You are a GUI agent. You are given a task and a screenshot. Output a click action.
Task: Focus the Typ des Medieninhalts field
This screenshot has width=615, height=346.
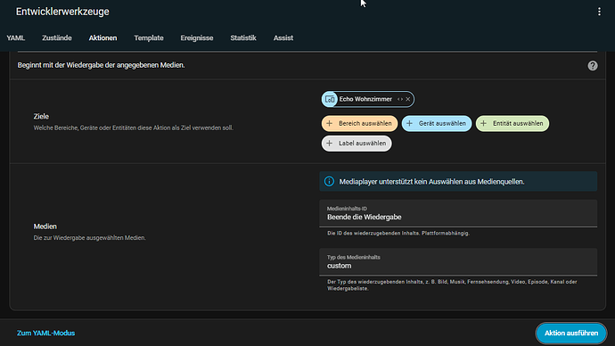[458, 262]
